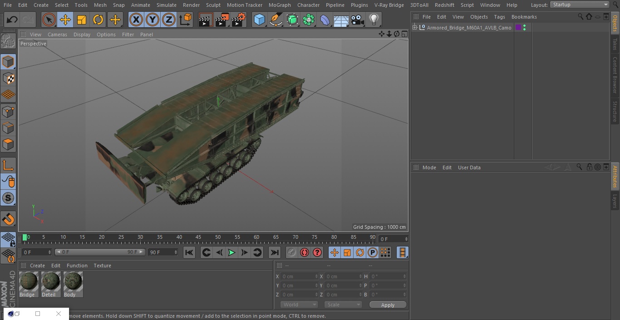620x320 pixels.
Task: Click the Undo arrow icon
Action: click(x=12, y=20)
